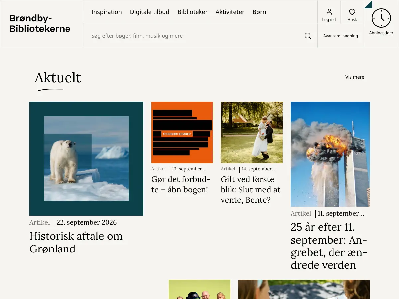Open the burning twin towers photo
Screen dimensions: 399x299
(330, 154)
